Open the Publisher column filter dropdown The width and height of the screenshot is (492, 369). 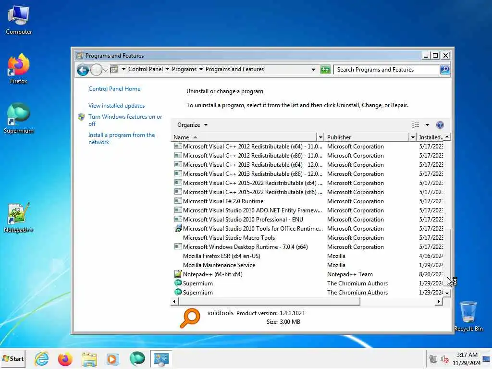coord(413,137)
